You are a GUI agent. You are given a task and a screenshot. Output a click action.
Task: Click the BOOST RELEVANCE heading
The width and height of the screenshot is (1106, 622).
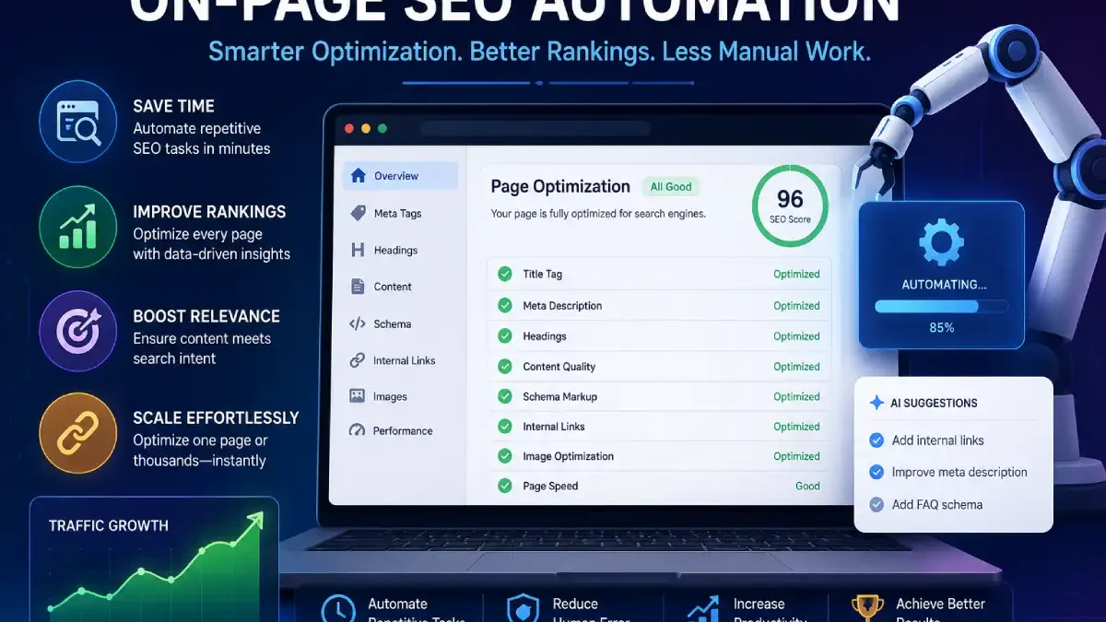click(x=206, y=315)
